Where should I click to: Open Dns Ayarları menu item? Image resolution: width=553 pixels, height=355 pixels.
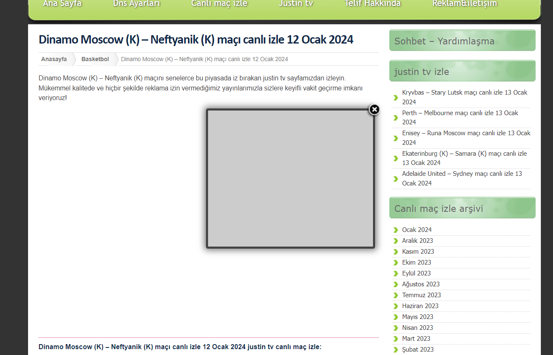(136, 4)
